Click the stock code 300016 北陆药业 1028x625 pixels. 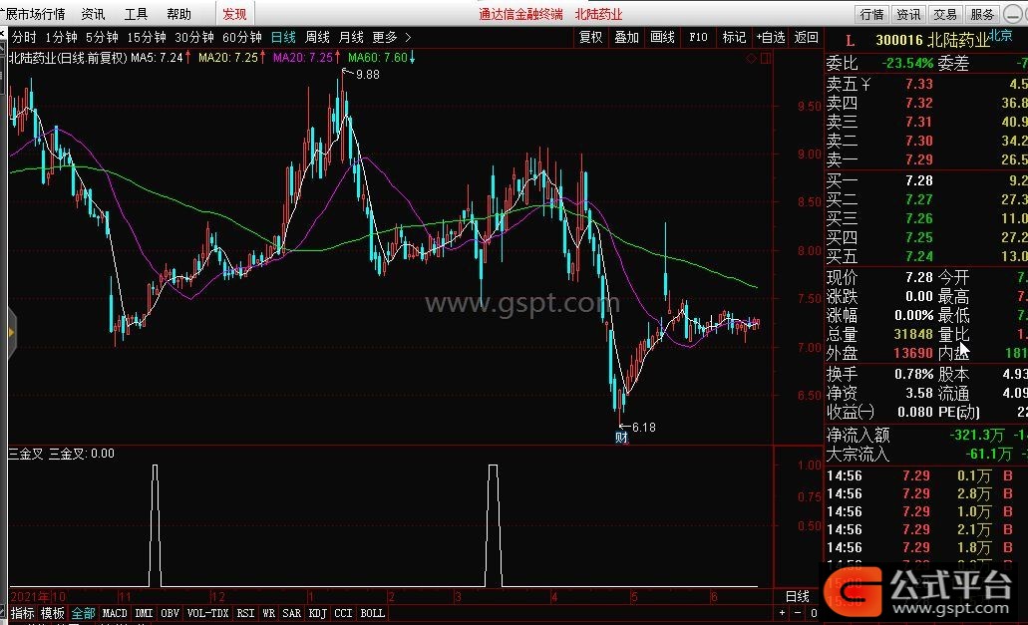click(932, 41)
